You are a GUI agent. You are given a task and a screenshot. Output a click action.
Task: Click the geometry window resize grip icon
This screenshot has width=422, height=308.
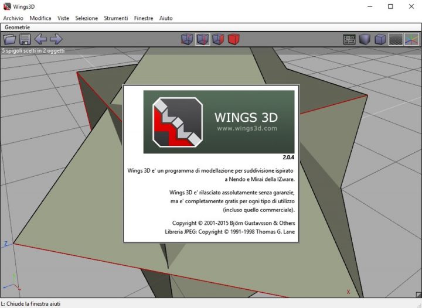click(418, 295)
